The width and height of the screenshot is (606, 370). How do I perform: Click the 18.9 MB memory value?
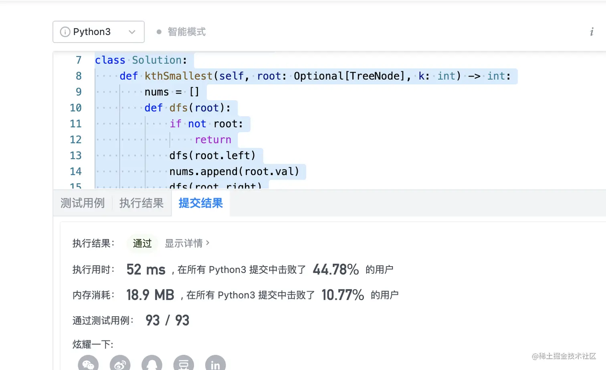pos(150,295)
